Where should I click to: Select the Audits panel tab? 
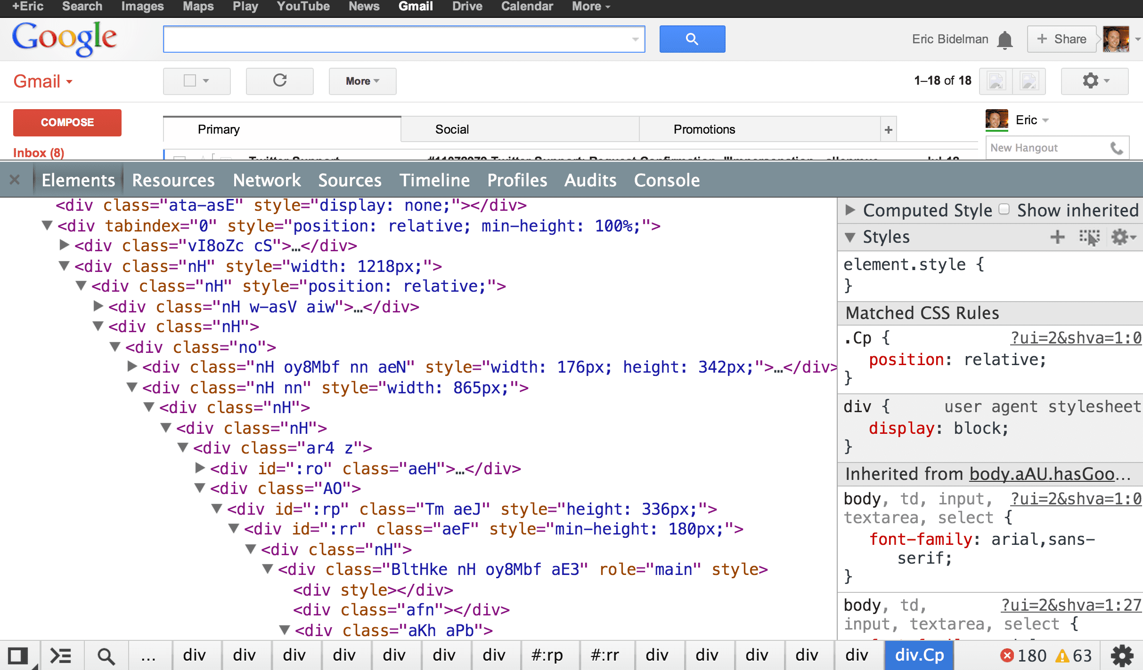[589, 179]
